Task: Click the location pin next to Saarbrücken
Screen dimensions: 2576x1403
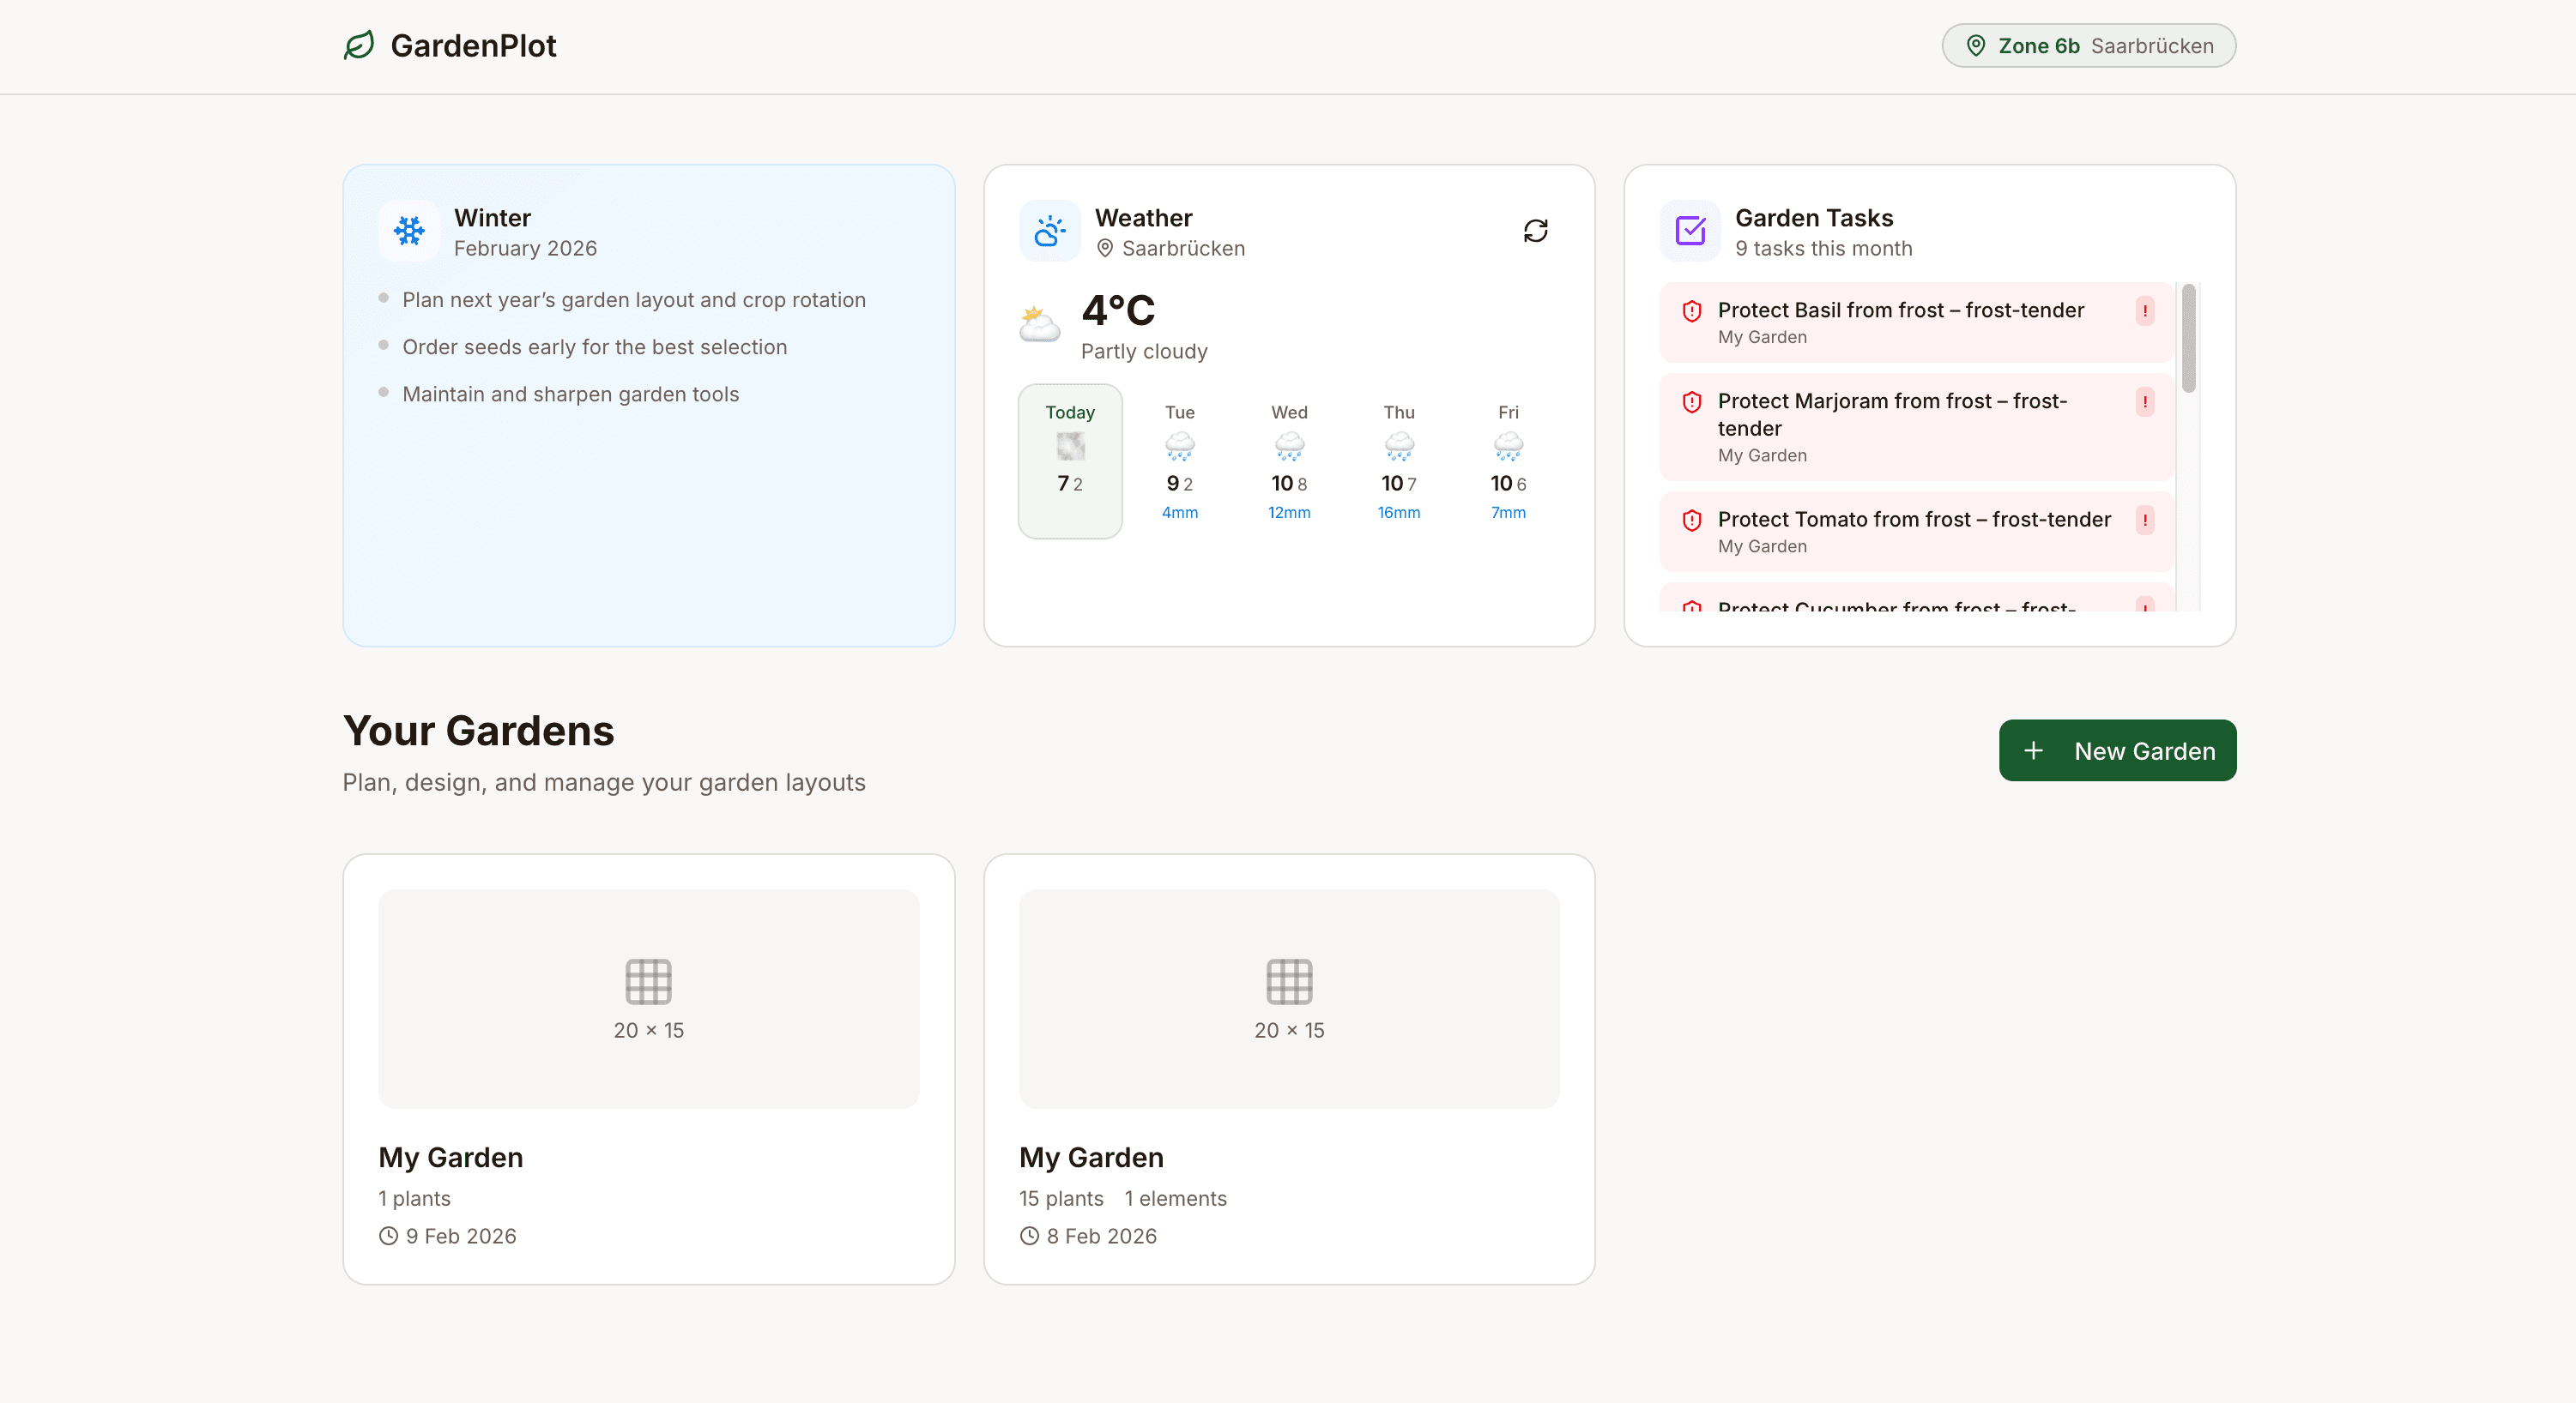Action: [x=1104, y=249]
